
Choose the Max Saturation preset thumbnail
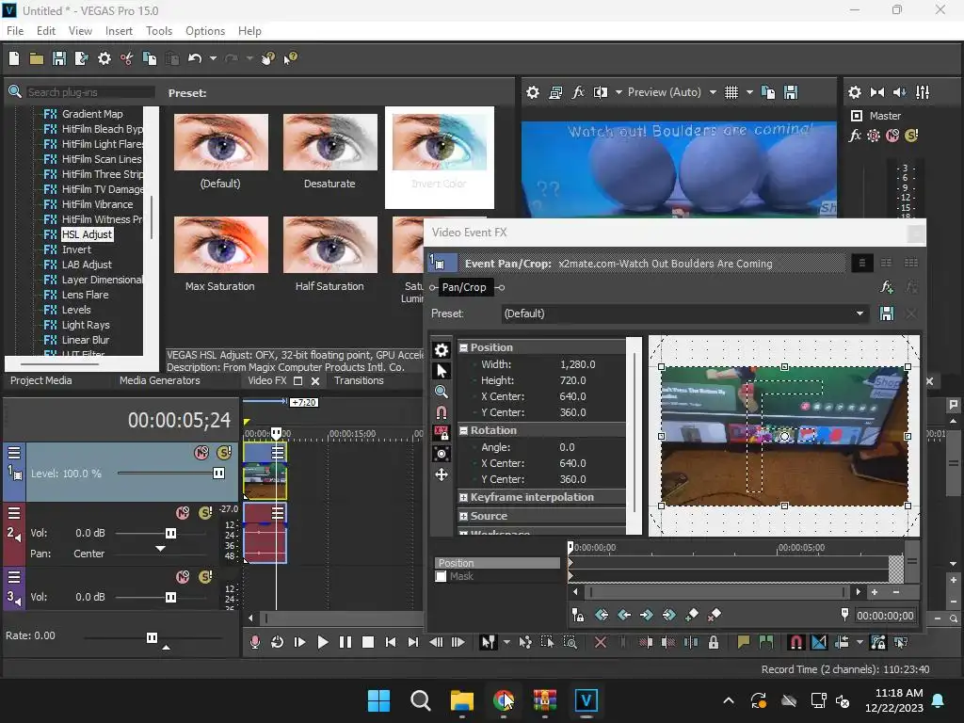[x=221, y=245]
